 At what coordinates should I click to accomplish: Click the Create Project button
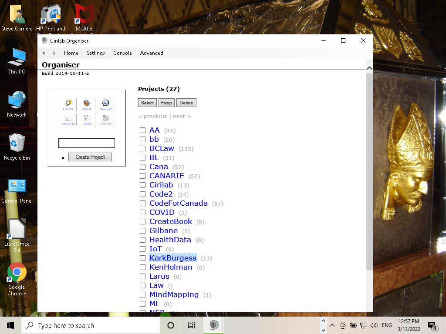(x=90, y=157)
